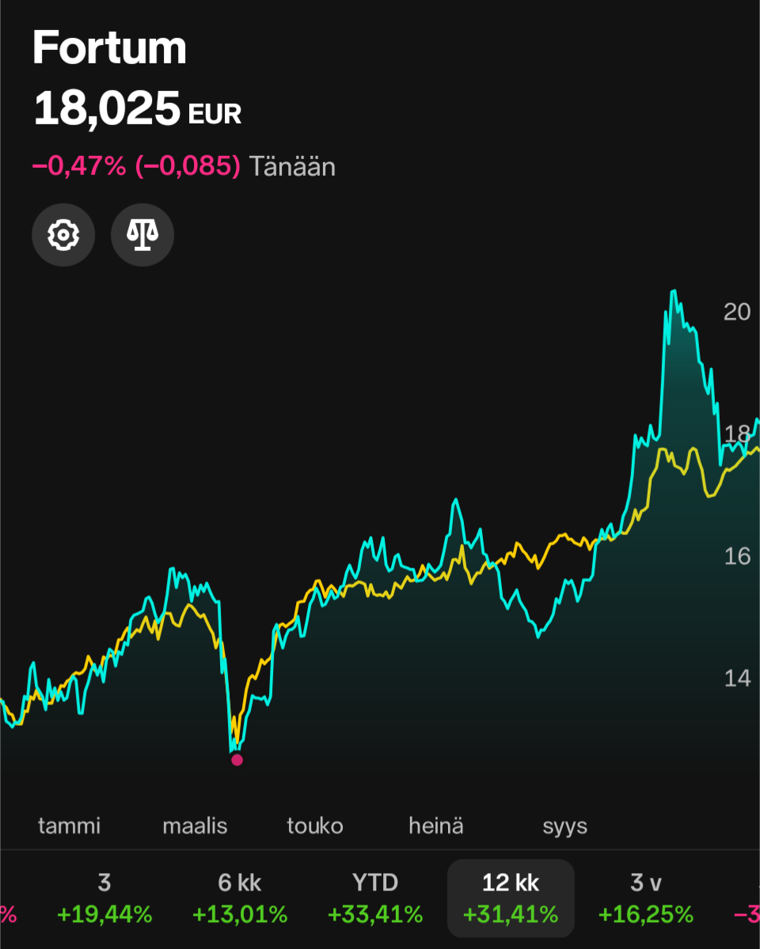
Task: Select the period showing +19,44%
Action: (104, 898)
